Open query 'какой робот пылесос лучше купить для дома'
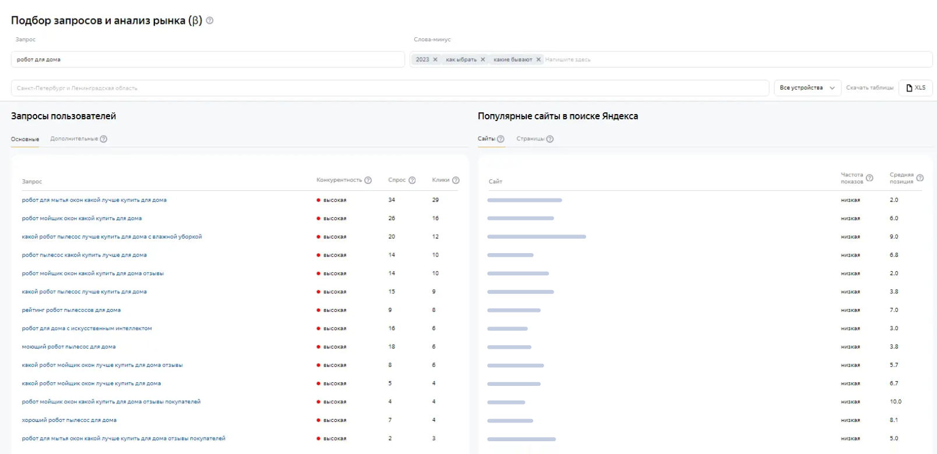This screenshot has width=937, height=454. 84,292
